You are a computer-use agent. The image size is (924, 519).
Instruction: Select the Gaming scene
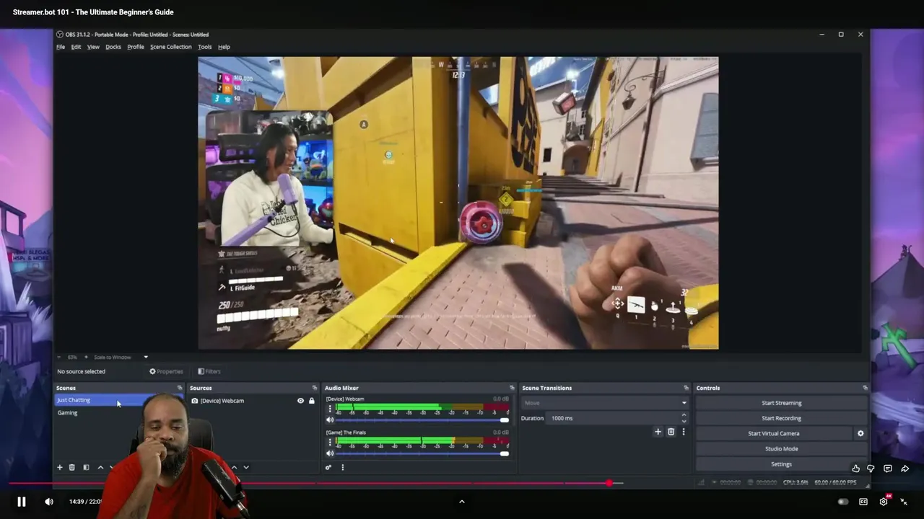pos(68,413)
